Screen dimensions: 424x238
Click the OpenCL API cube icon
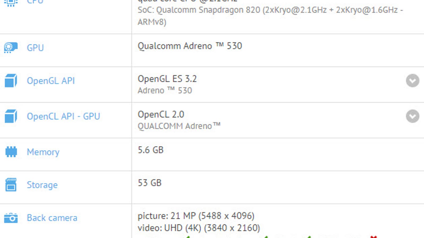pyautogui.click(x=11, y=116)
